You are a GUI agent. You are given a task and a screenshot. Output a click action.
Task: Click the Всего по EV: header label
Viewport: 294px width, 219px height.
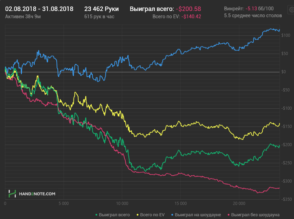pos(166,17)
